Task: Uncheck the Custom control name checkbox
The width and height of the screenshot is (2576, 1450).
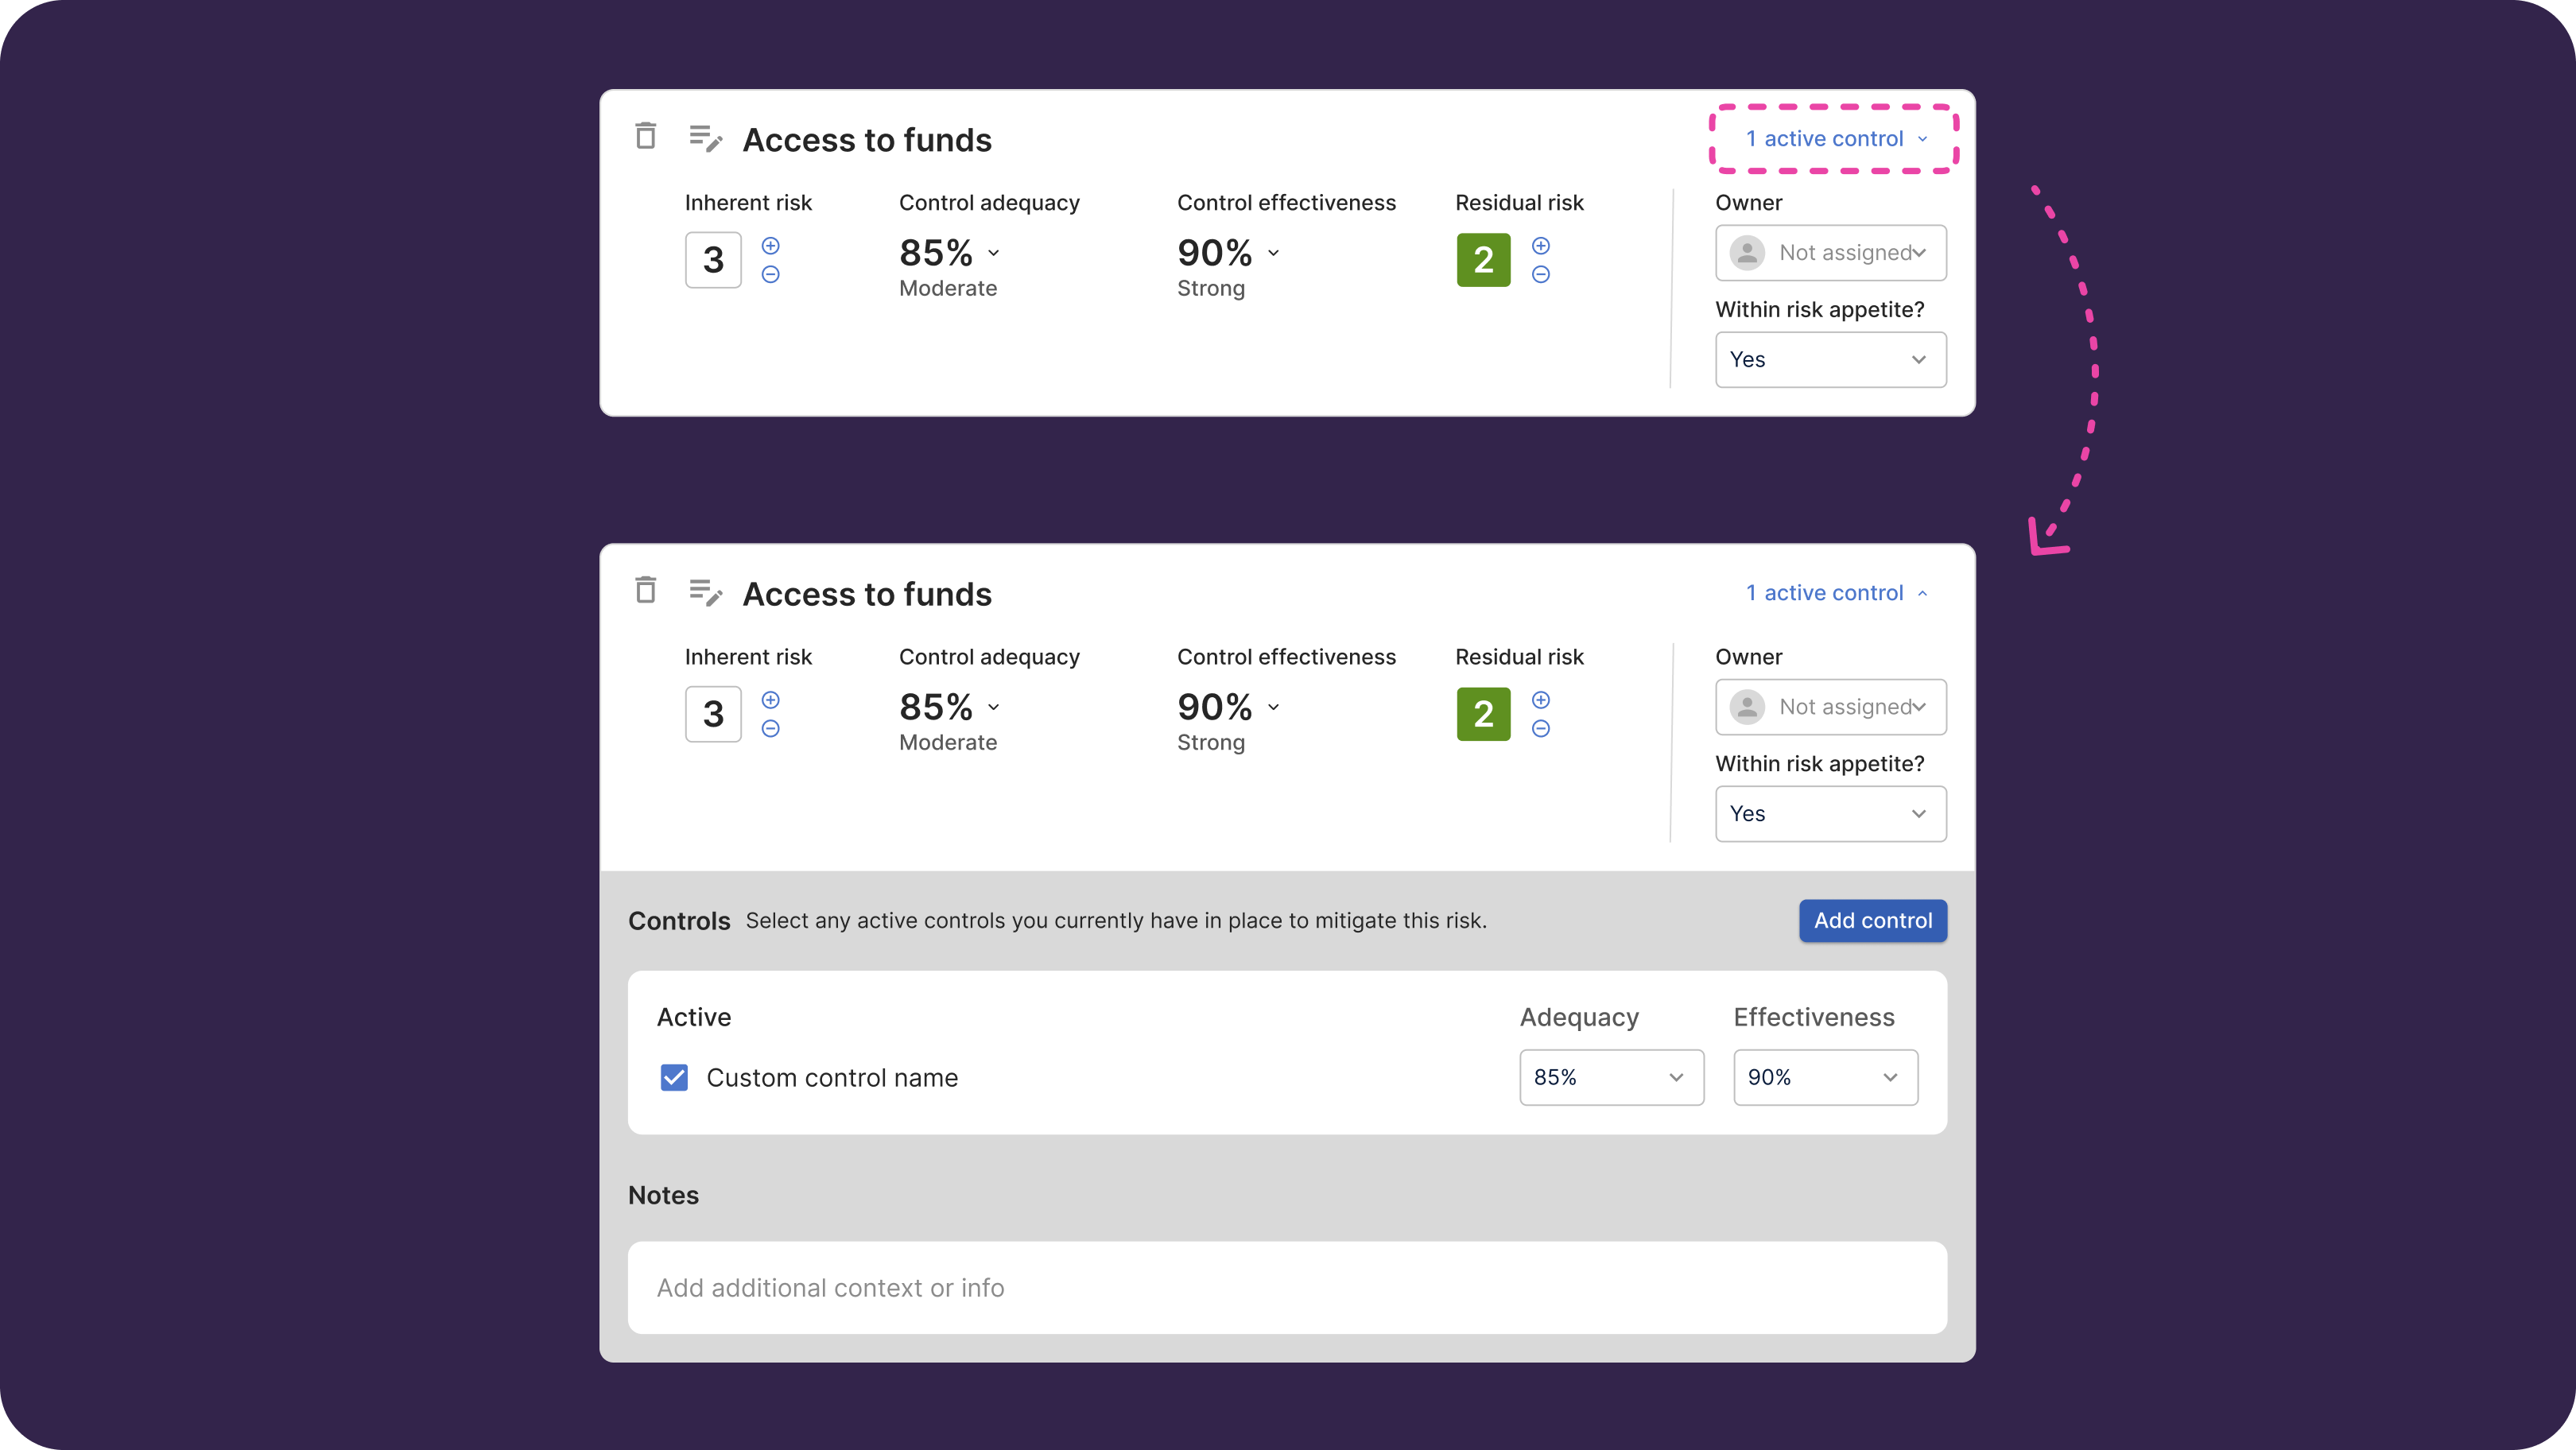Action: [x=674, y=1077]
